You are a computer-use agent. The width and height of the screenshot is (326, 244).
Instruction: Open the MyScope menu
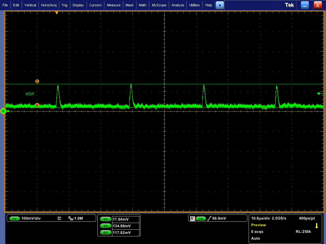159,5
